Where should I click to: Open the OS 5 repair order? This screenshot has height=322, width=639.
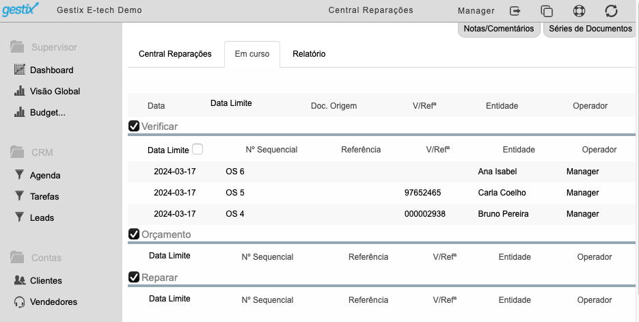235,193
